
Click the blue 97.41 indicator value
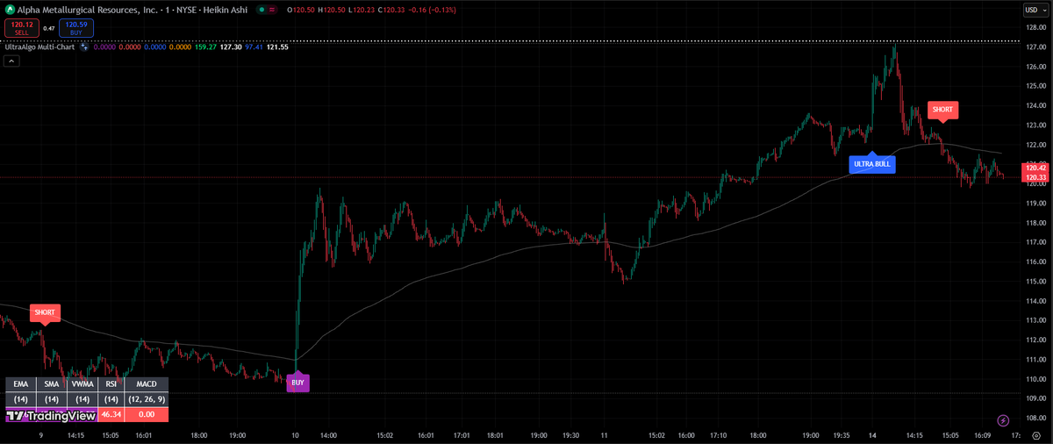pyautogui.click(x=254, y=47)
